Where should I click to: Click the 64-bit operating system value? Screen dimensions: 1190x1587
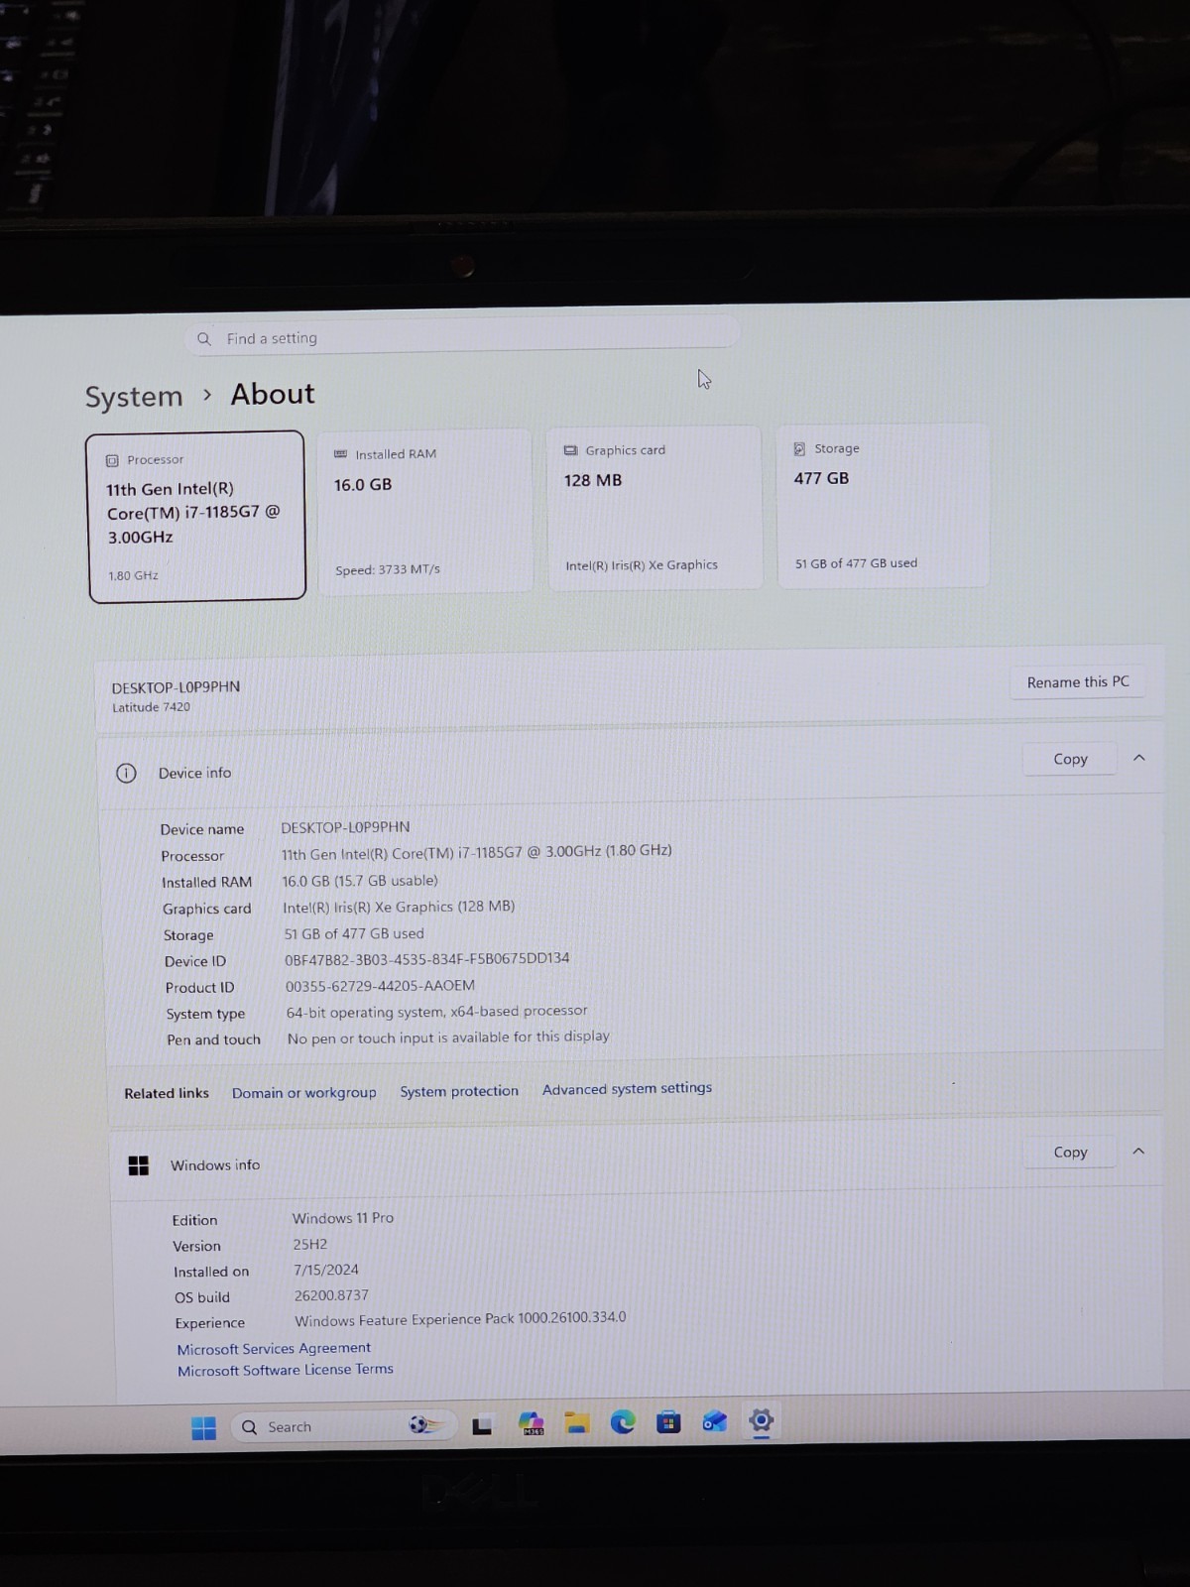437,1012
